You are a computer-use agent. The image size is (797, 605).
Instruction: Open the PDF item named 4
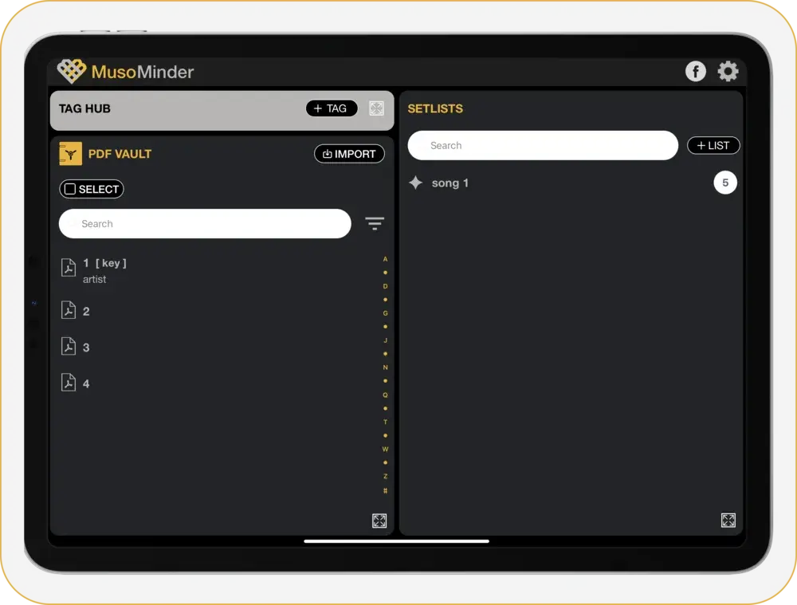pyautogui.click(x=86, y=383)
